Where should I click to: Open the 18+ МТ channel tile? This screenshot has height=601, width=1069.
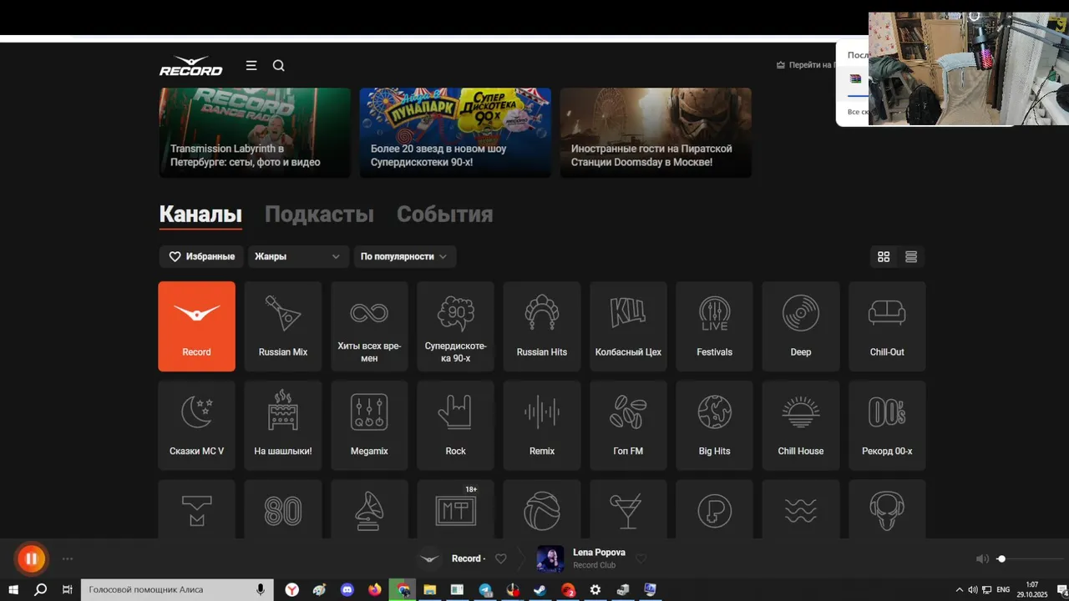coord(455,509)
